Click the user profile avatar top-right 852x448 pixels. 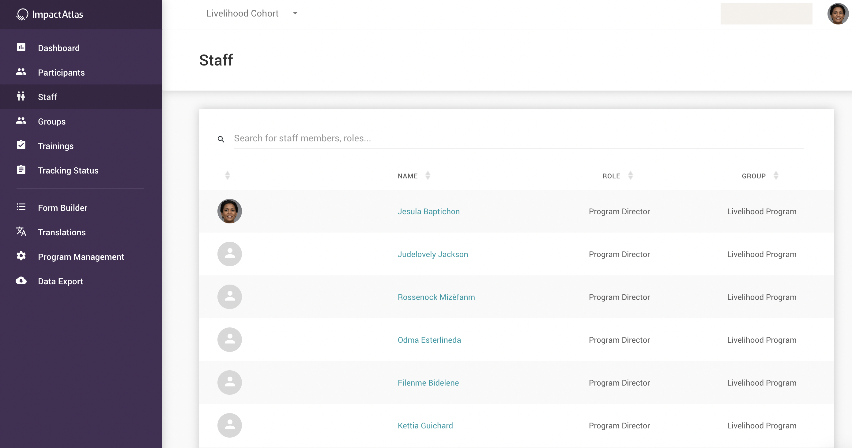tap(837, 14)
